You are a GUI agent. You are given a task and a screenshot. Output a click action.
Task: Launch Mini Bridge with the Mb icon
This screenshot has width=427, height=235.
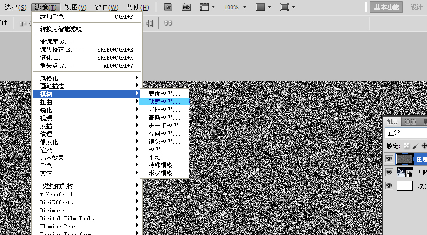point(186,7)
